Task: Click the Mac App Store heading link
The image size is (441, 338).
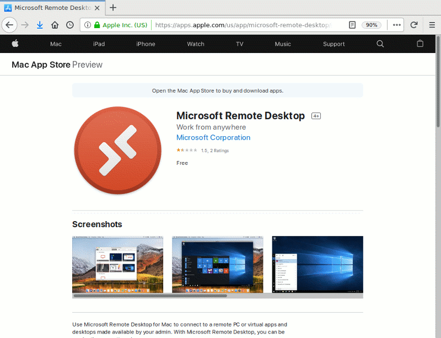Action: pyautogui.click(x=41, y=65)
